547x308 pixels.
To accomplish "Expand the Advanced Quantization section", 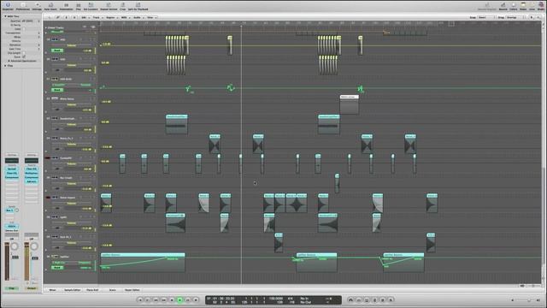I will tap(9, 61).
